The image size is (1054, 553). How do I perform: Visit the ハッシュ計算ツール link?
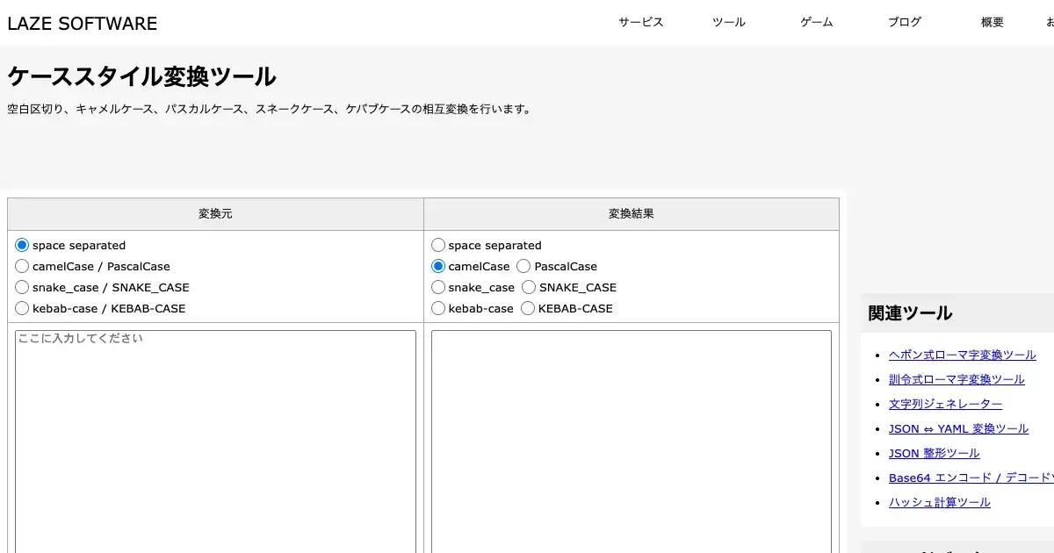(939, 502)
